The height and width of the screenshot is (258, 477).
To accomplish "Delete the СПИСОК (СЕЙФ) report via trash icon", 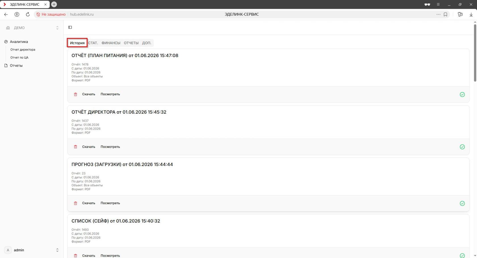I will tap(76, 256).
